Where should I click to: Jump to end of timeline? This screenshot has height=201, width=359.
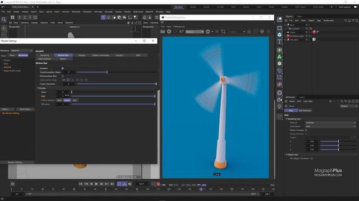112,184
